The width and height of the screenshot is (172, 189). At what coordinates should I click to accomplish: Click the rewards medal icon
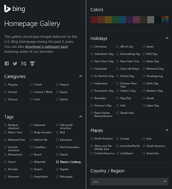click(x=32, y=64)
